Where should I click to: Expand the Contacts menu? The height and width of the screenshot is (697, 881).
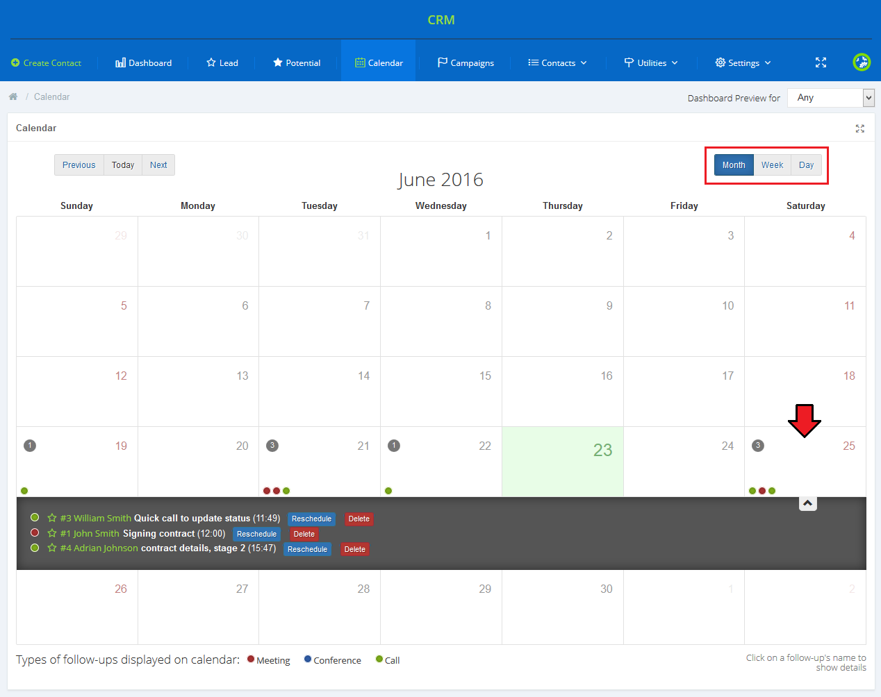coord(557,62)
